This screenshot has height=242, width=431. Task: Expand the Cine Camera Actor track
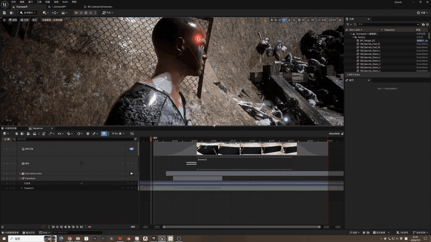(20, 173)
